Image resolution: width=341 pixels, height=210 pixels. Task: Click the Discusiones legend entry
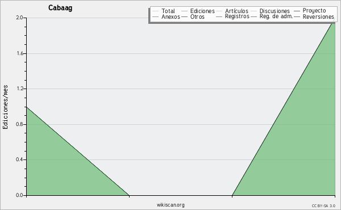coord(271,11)
